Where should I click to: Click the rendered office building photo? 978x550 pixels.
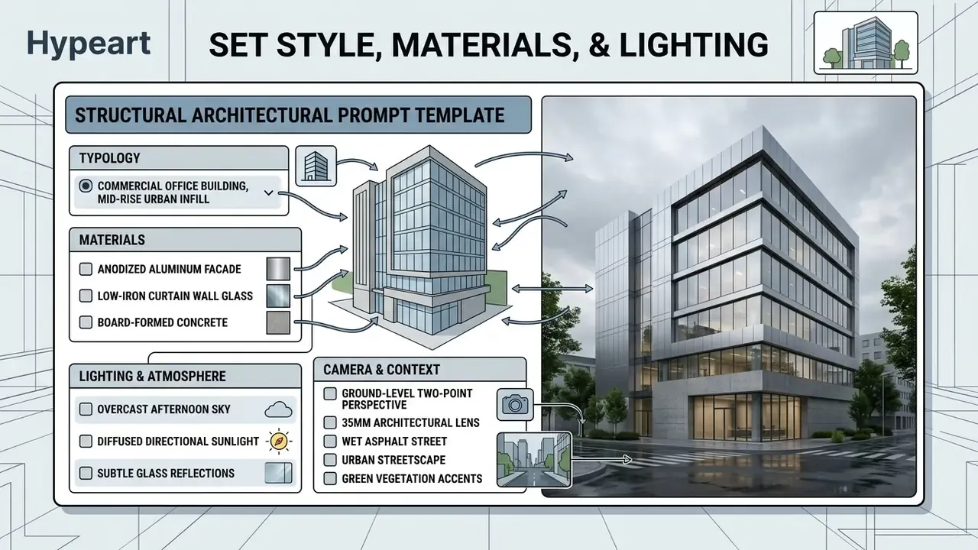(x=728, y=296)
